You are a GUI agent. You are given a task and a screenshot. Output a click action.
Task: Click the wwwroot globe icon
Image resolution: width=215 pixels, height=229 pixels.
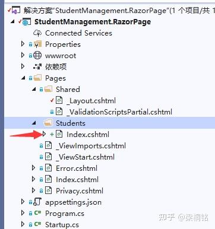pos(37,55)
